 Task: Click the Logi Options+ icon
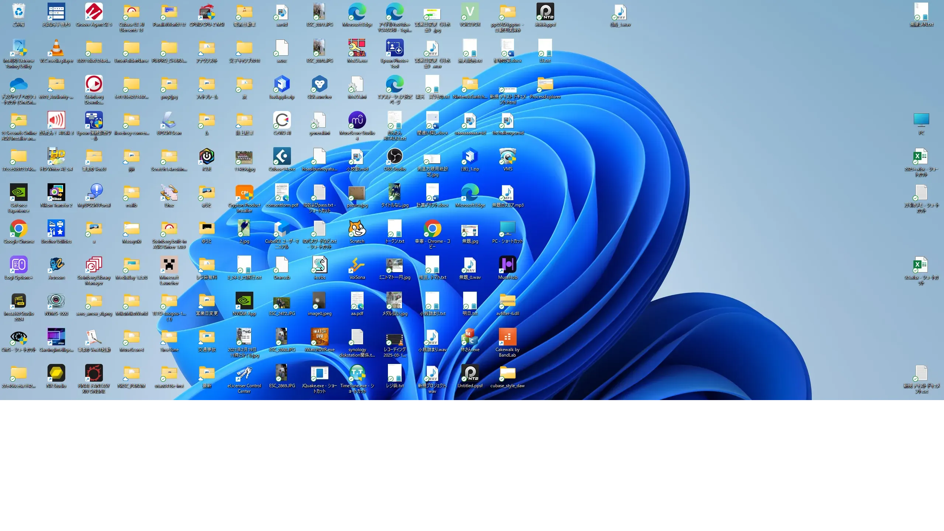[x=18, y=265]
